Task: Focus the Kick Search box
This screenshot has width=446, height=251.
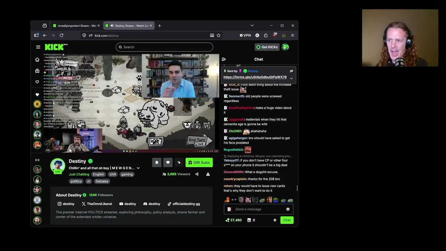Action: click(x=164, y=47)
